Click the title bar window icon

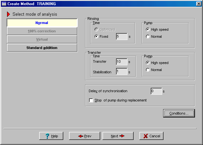(x=4, y=4)
